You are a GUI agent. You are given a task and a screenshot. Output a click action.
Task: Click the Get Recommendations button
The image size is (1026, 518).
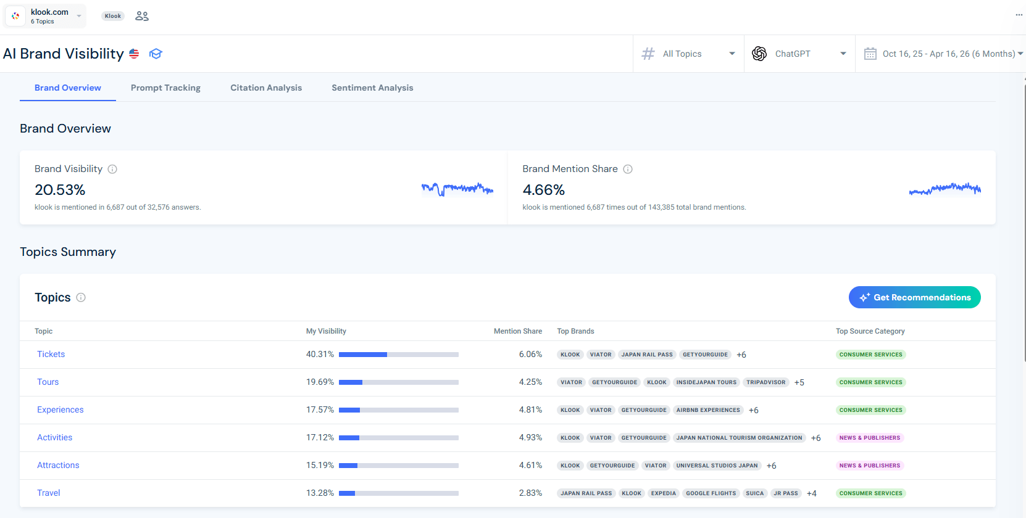(x=915, y=297)
